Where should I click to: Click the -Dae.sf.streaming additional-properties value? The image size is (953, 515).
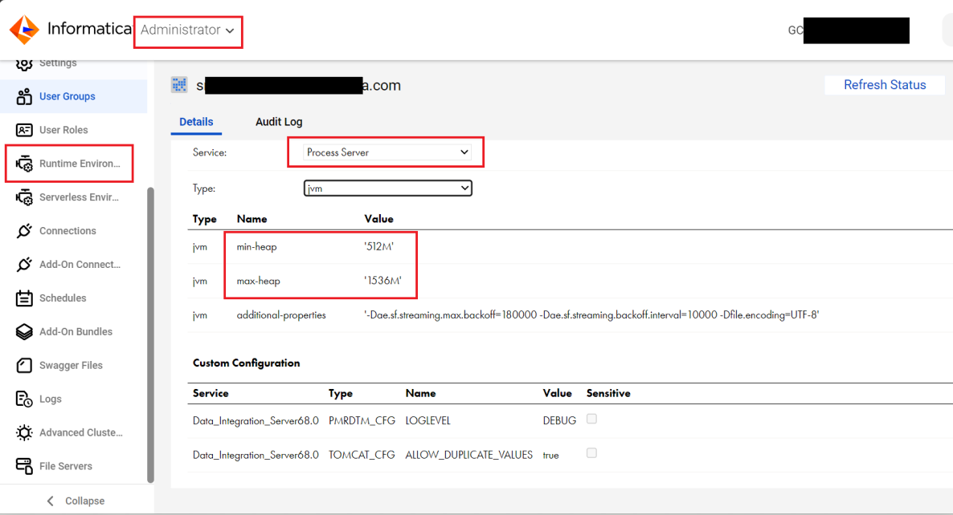591,314
